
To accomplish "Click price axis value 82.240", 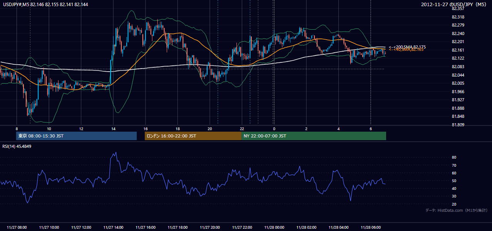I will click(x=458, y=33).
